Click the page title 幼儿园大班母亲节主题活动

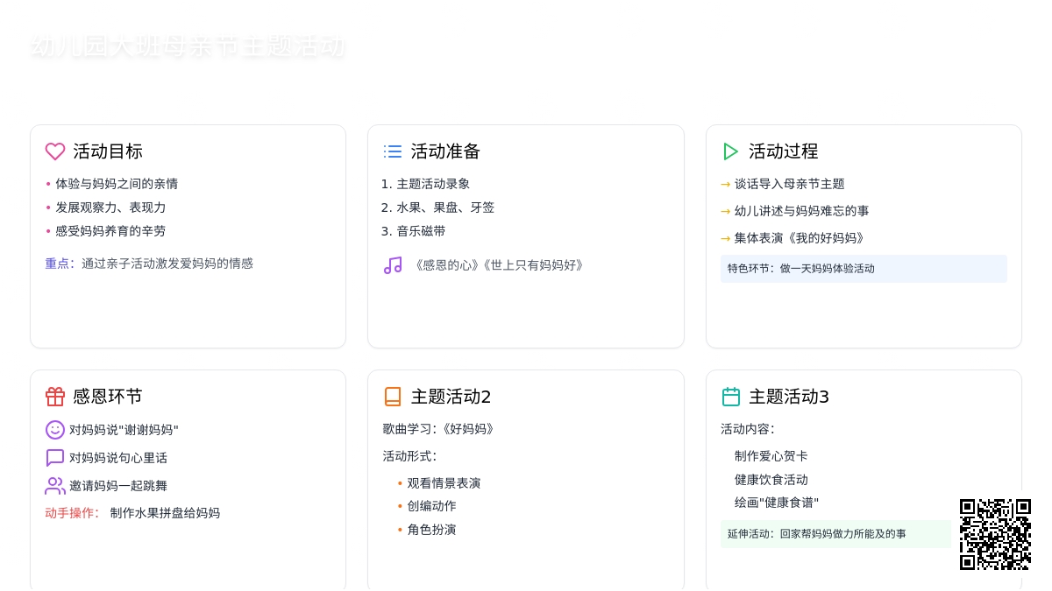[188, 46]
